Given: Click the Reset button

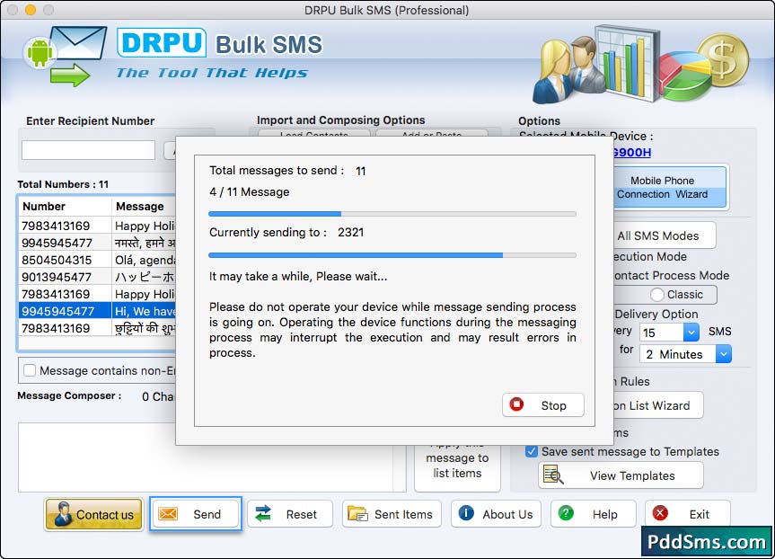Looking at the screenshot, I should coord(290,514).
